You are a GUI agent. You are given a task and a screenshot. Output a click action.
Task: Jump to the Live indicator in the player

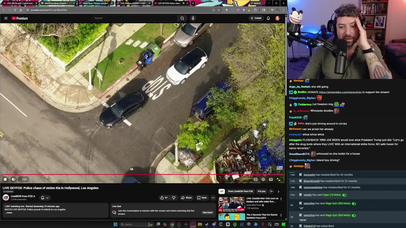(x=23, y=179)
